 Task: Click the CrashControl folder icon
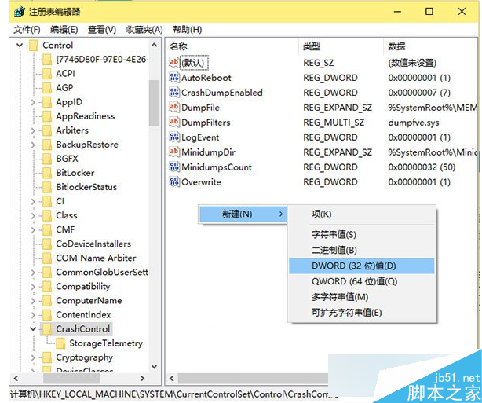(47, 329)
